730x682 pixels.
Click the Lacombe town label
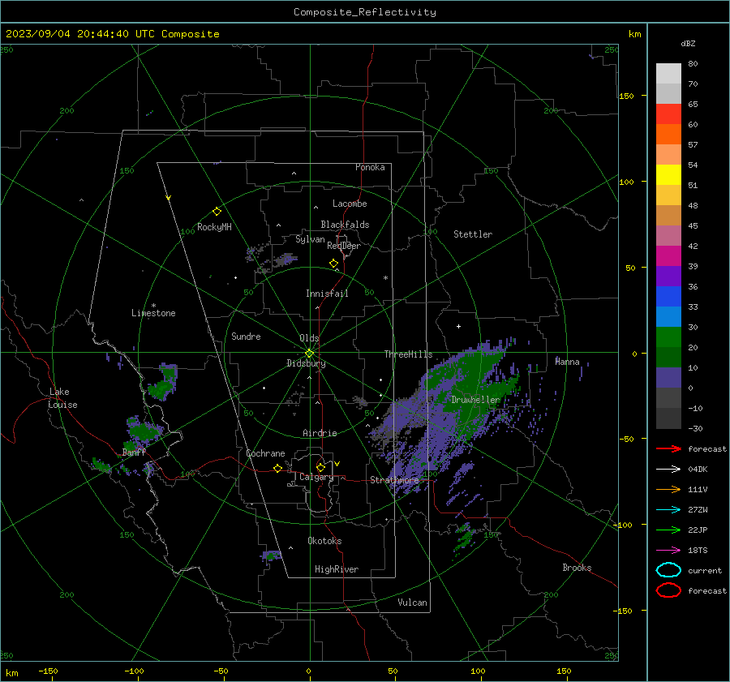point(350,204)
